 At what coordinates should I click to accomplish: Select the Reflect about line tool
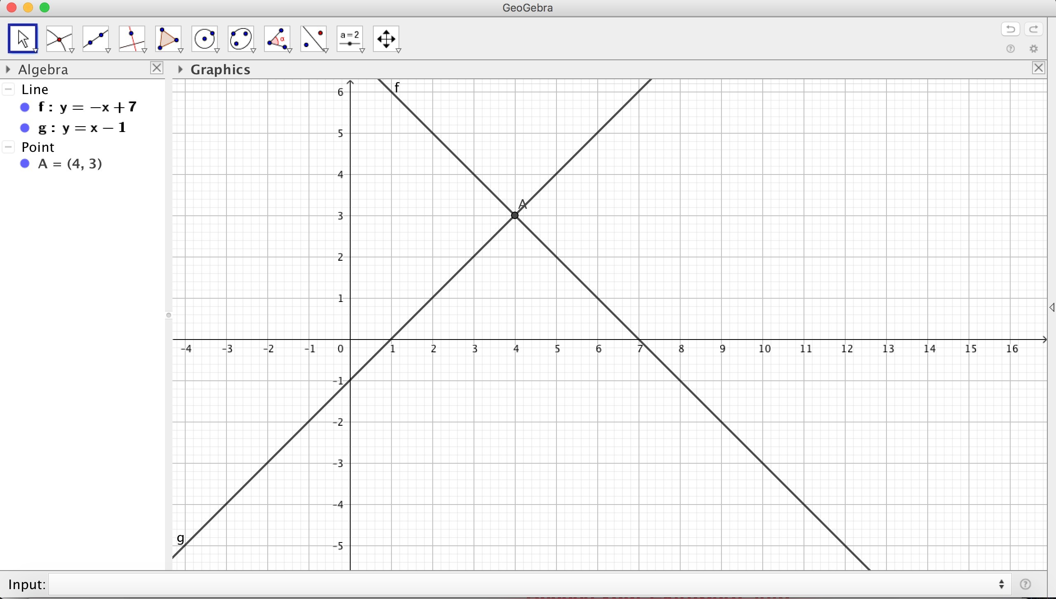[x=313, y=39]
